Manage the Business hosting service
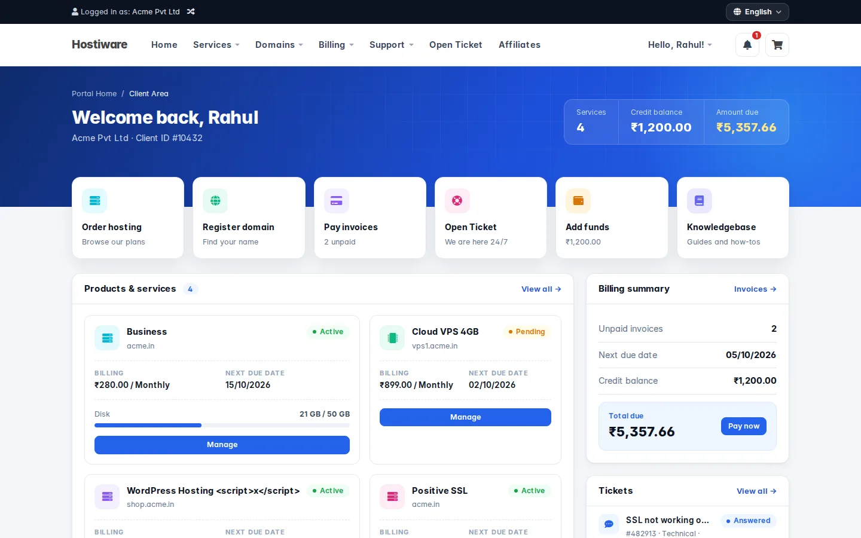The height and width of the screenshot is (538, 861). [x=222, y=445]
